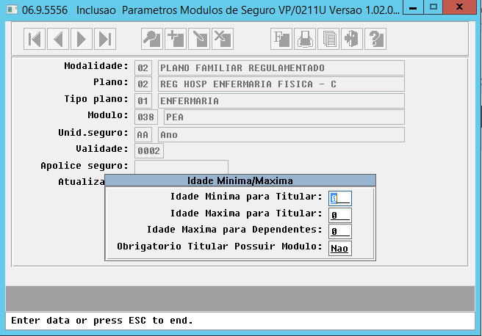Click the printer toolbar icon

click(x=305, y=39)
